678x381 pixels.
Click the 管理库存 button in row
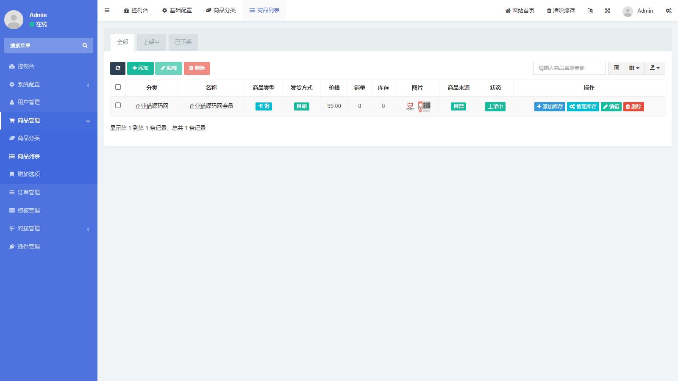[x=583, y=107]
